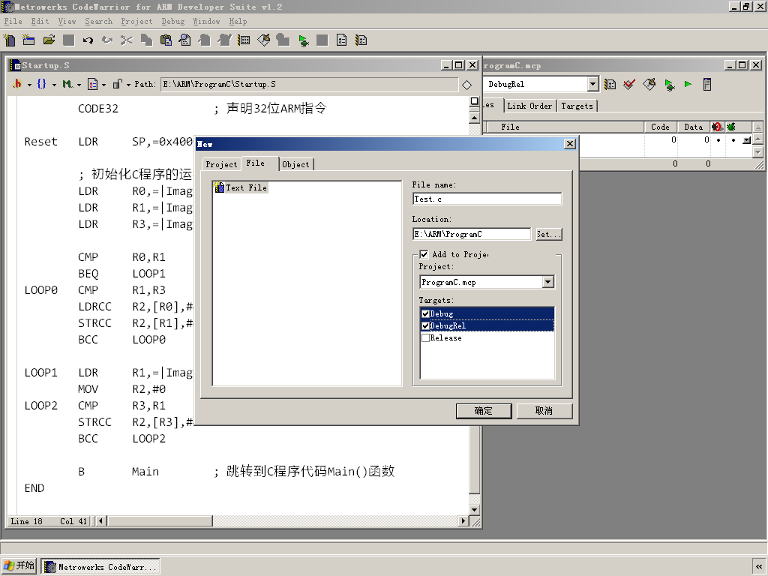Click the 开始 Start button
This screenshot has width=768, height=576.
click(x=19, y=565)
